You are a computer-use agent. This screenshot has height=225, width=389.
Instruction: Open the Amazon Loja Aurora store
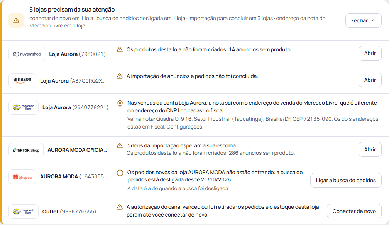tap(370, 80)
